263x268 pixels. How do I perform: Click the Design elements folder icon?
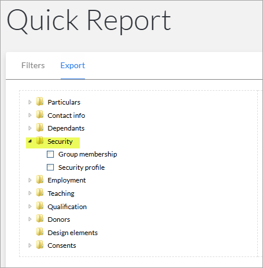point(40,232)
